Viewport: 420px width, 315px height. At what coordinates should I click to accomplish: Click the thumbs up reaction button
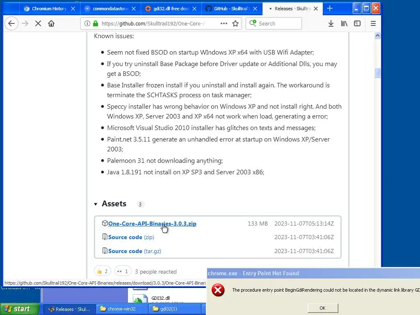pyautogui.click(x=102, y=272)
